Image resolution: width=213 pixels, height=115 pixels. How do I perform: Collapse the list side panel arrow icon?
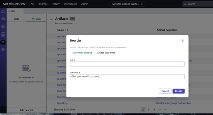(51, 19)
